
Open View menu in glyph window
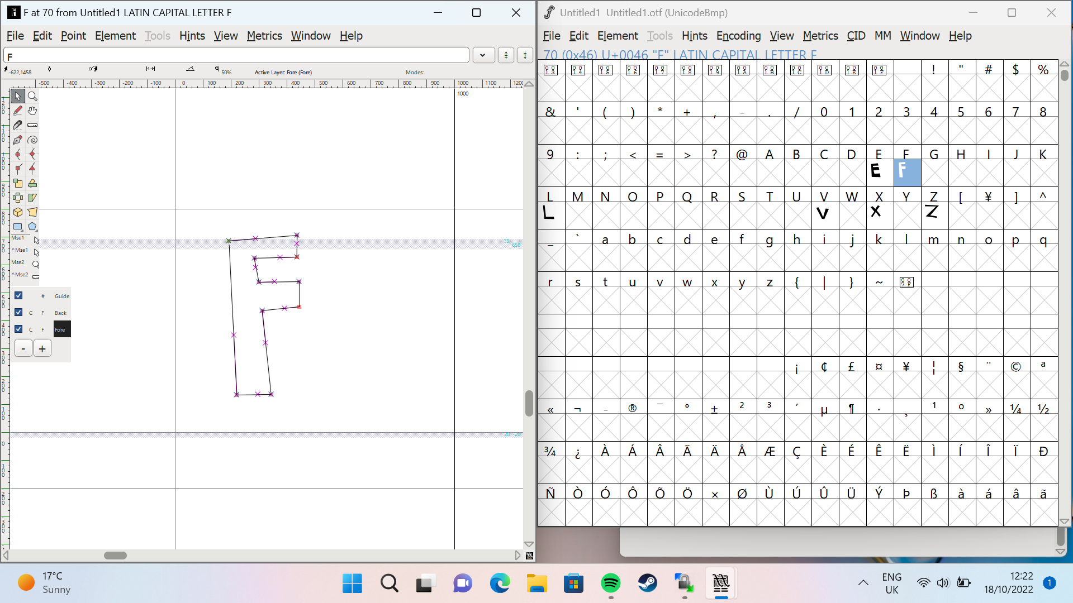[226, 36]
